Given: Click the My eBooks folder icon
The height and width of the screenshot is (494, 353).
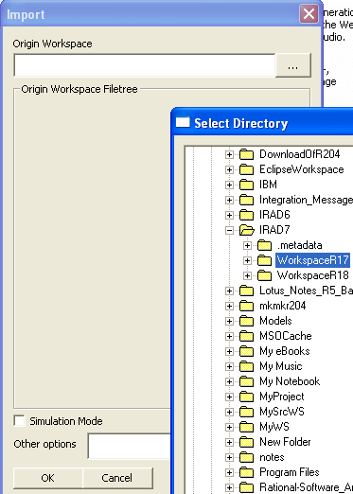Looking at the screenshot, I should (x=246, y=351).
